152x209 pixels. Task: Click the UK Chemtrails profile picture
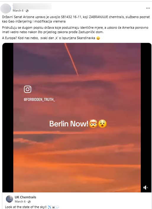pos(9,199)
